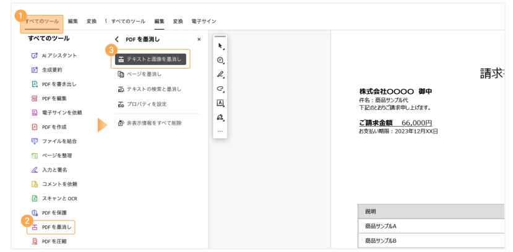
Task: Open プロパティを設定 option
Action: click(142, 104)
